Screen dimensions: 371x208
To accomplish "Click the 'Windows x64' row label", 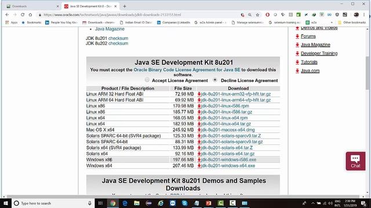I will (99, 166).
